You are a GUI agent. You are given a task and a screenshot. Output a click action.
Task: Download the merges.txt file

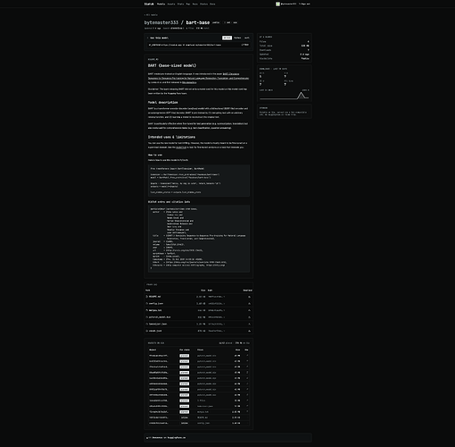click(249, 310)
